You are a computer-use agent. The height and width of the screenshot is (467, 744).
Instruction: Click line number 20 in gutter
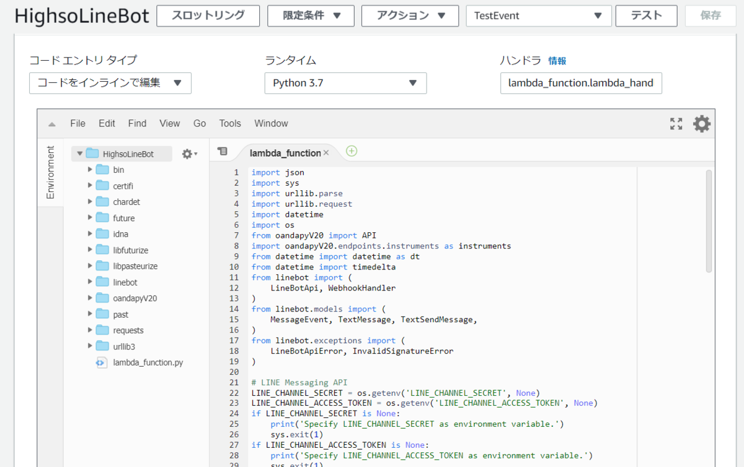coord(234,372)
